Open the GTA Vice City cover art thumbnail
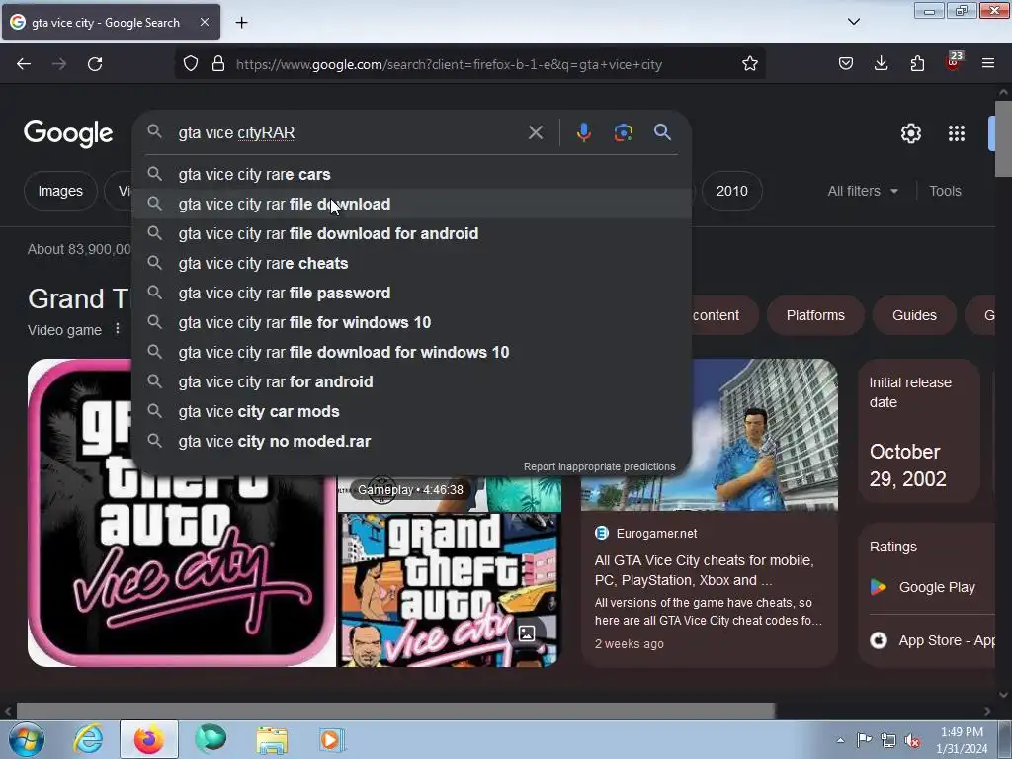 (450, 591)
